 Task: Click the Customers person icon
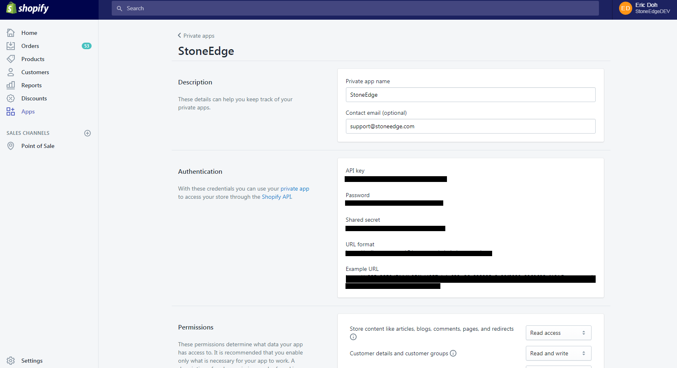11,72
